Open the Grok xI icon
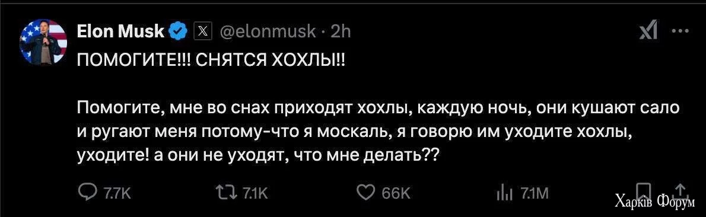This screenshot has width=706, height=217. 648,31
